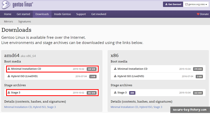Open amd64 Hybrid ISO details link
210x114 pixels.
[39, 107]
